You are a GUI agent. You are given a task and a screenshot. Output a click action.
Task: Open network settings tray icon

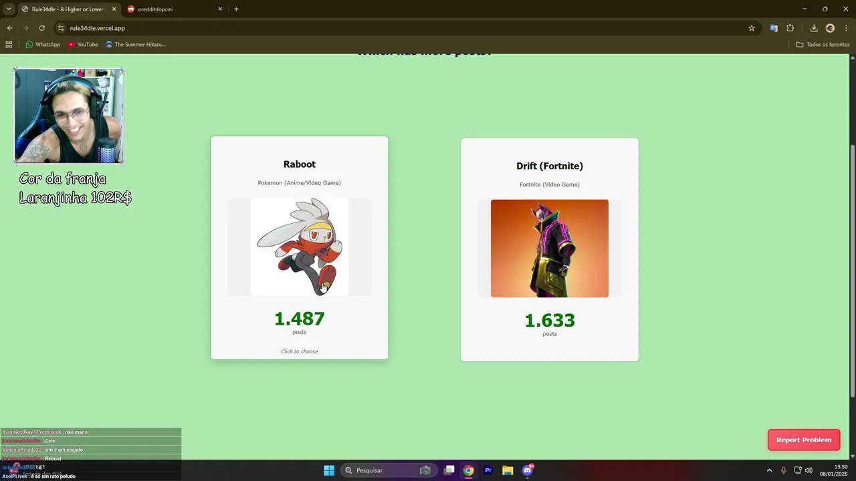coord(798,470)
